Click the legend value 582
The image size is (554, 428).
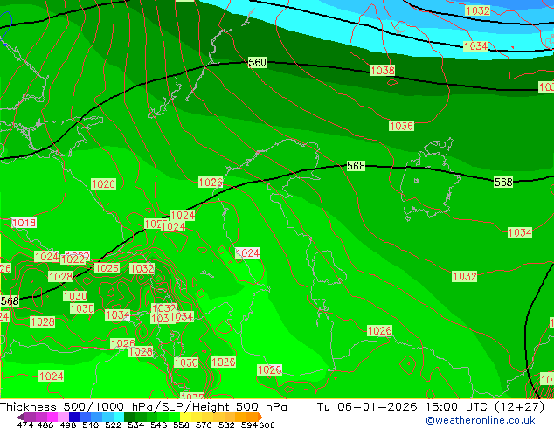click(226, 425)
